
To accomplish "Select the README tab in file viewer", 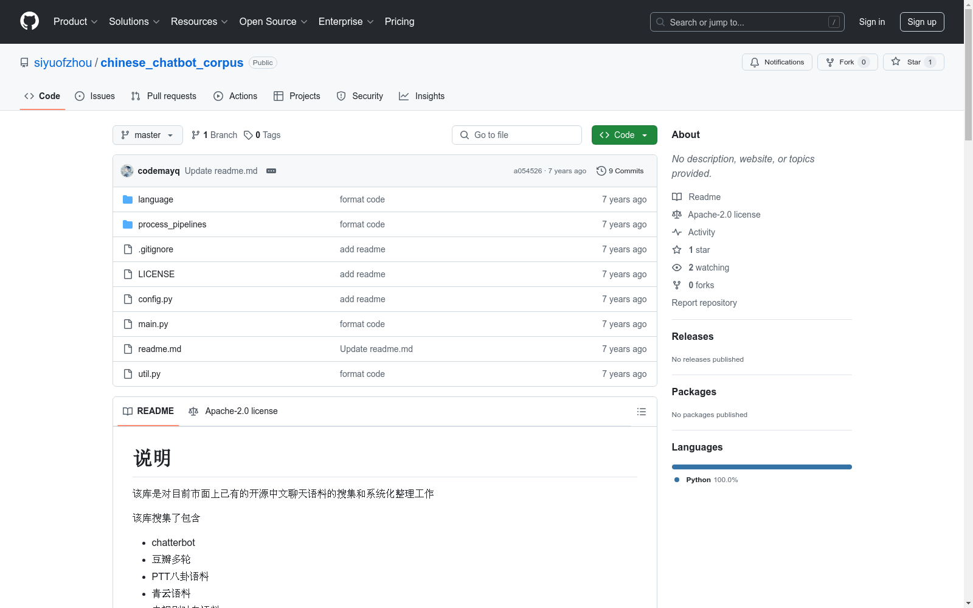I will click(x=148, y=411).
